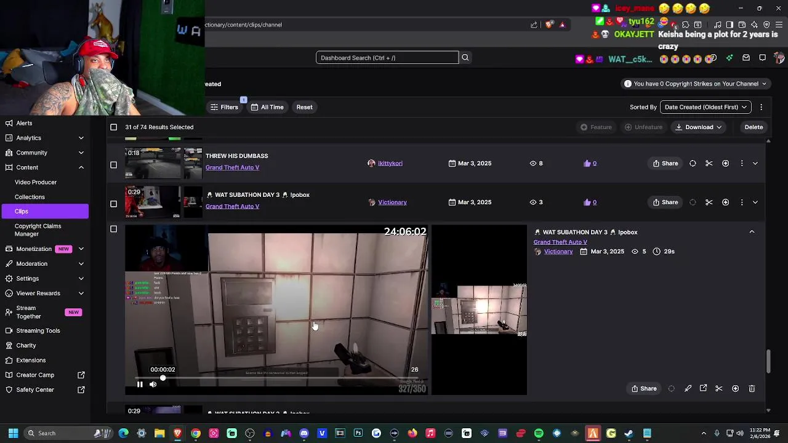The width and height of the screenshot is (788, 443).
Task: Expand the 0:29 Victionary clip row chevron
Action: click(x=755, y=202)
